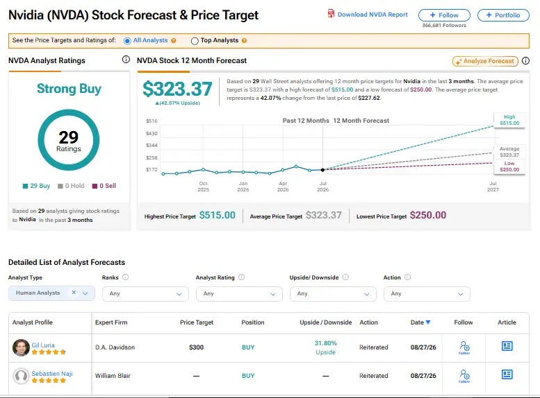Image resolution: width=540 pixels, height=398 pixels.
Task: Select the All Analysts radio button
Action: pyautogui.click(x=127, y=41)
